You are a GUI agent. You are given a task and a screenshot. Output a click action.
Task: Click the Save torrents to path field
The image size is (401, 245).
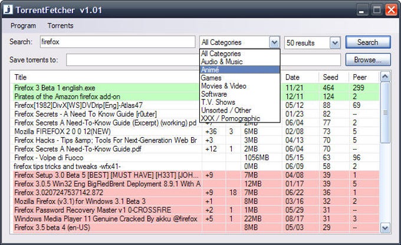[203, 60]
